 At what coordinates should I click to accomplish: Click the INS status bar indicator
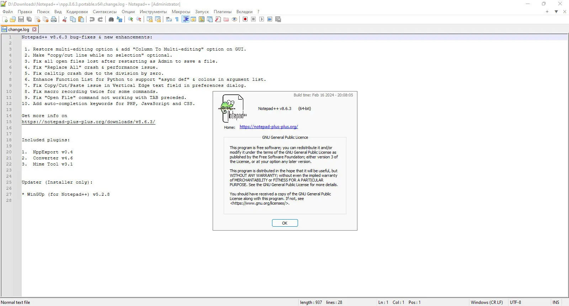[556, 302]
